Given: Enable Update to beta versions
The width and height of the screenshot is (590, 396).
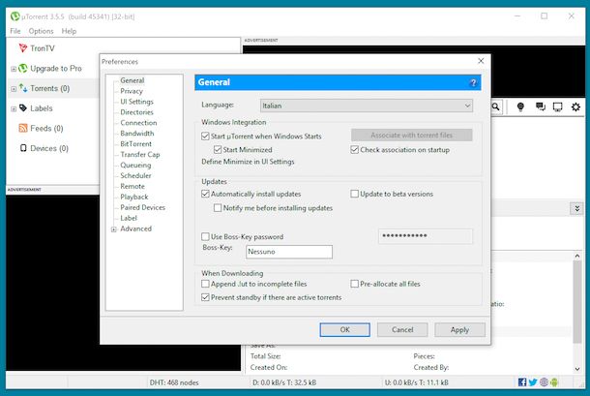Looking at the screenshot, I should click(x=354, y=194).
